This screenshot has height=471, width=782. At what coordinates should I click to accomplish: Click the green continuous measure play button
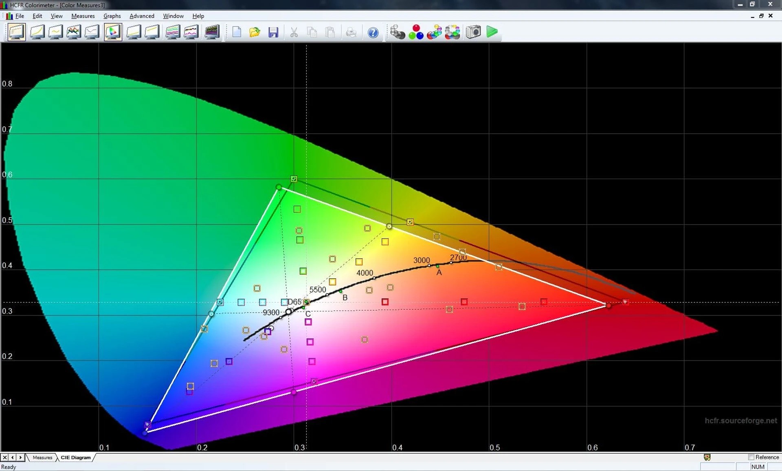(x=492, y=32)
